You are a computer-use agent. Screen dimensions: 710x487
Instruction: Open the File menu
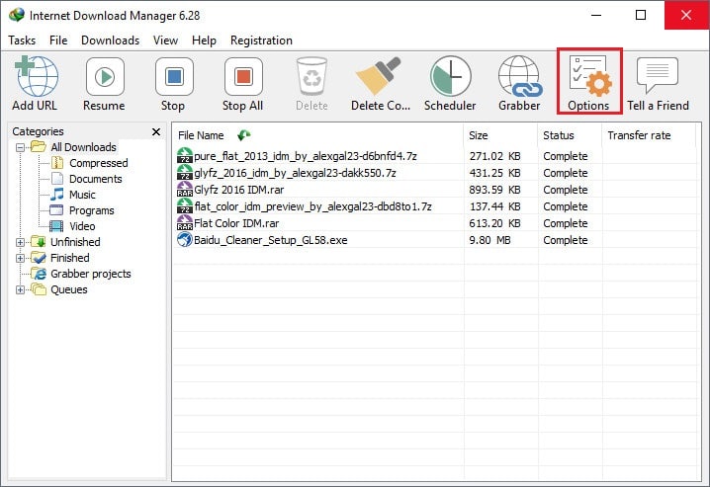(x=58, y=41)
